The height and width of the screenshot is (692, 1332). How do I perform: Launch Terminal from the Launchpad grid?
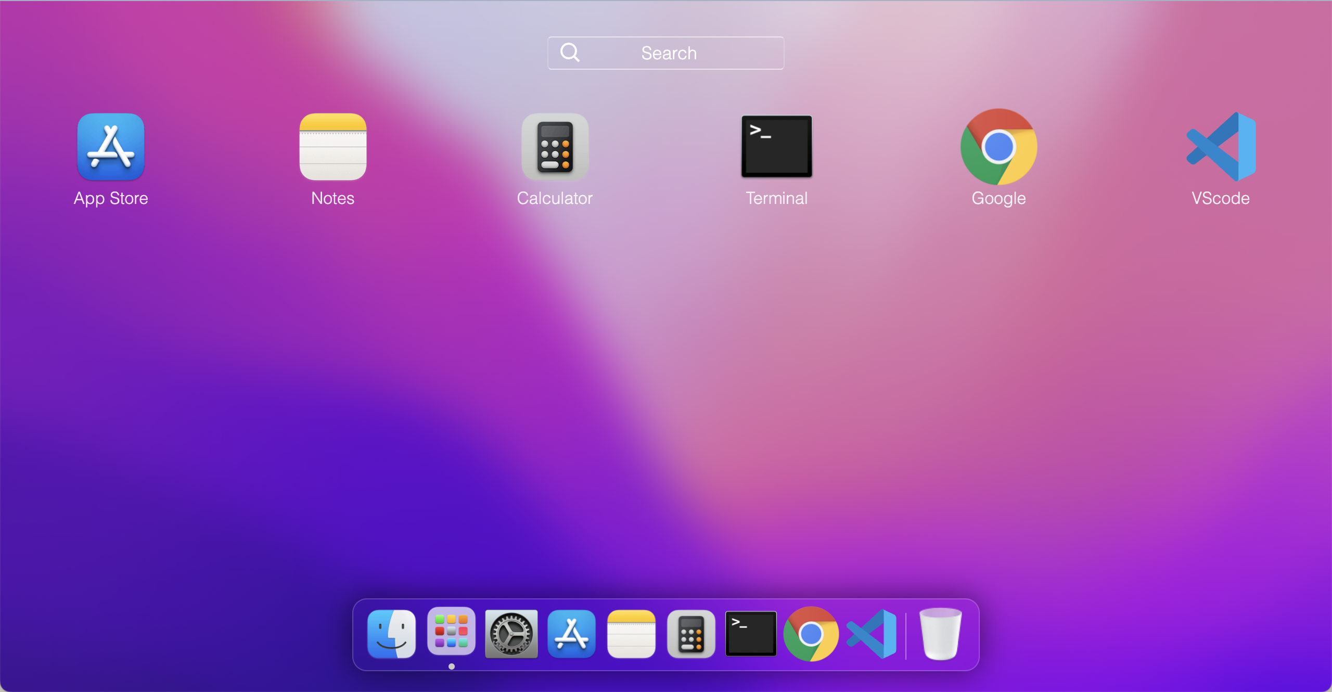pos(777,147)
